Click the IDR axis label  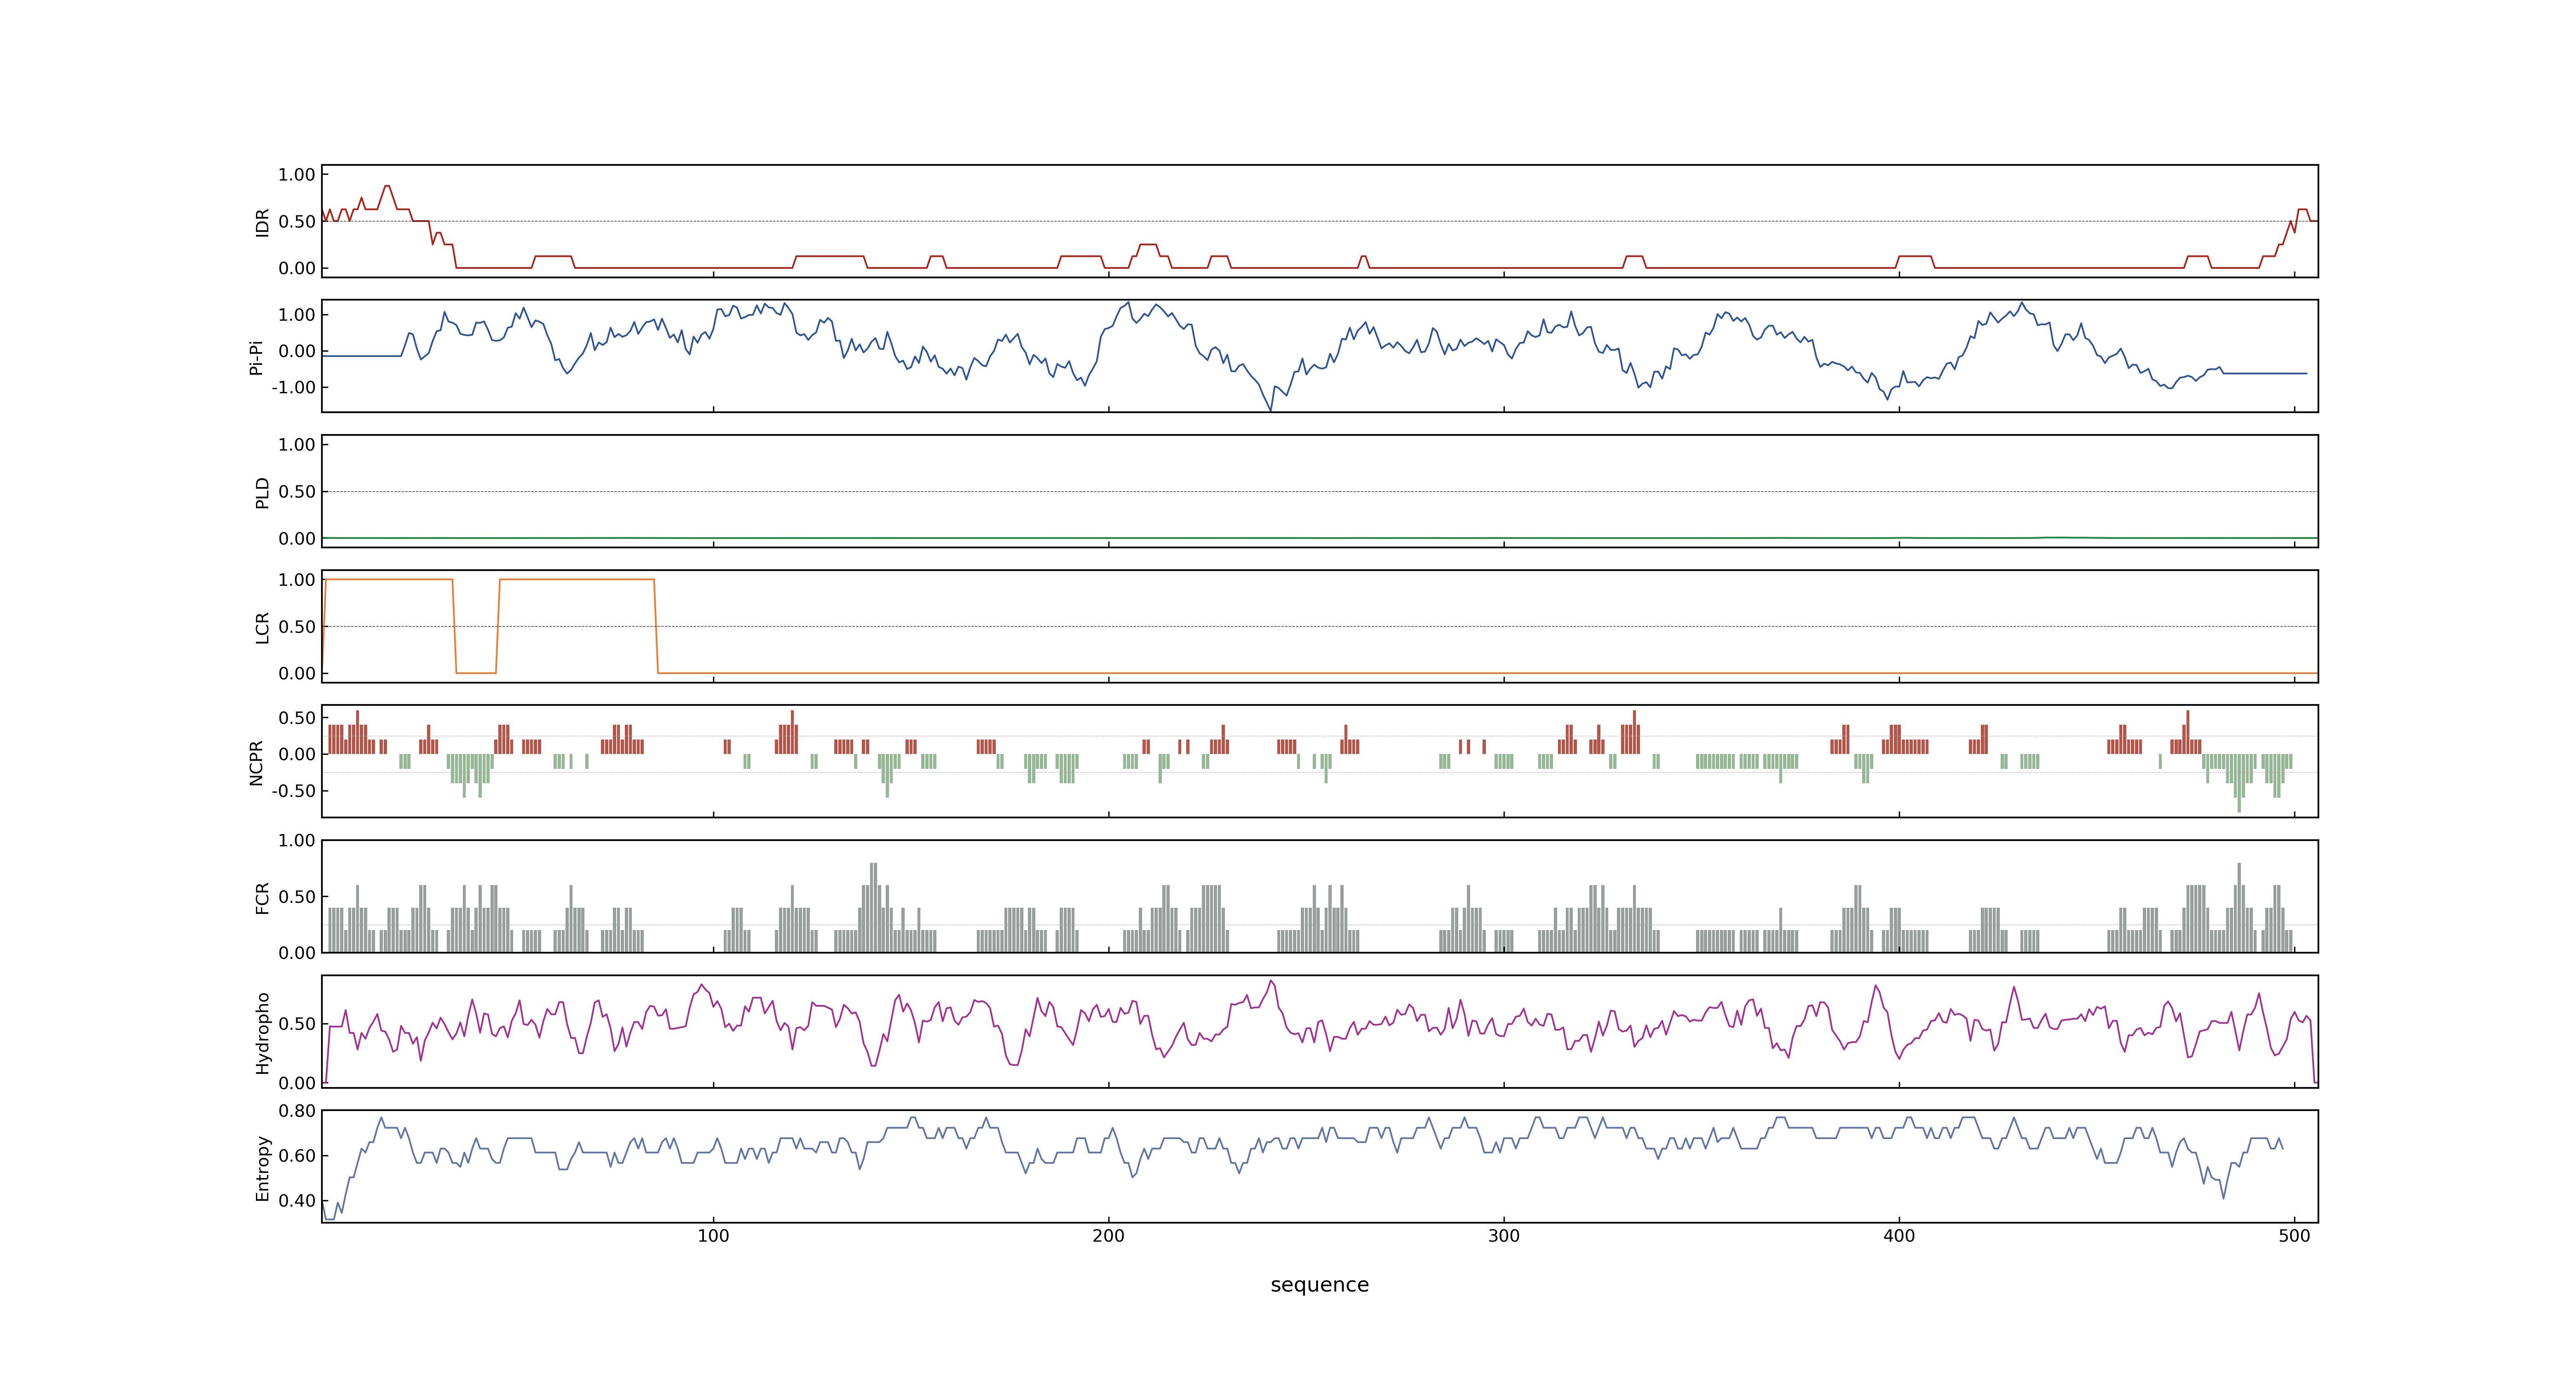(x=263, y=222)
